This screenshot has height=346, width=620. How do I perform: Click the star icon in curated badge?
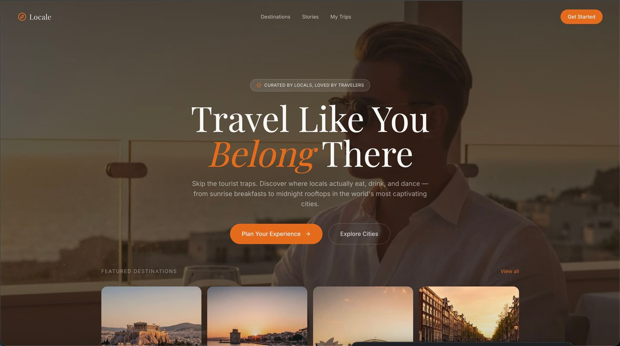coord(259,85)
